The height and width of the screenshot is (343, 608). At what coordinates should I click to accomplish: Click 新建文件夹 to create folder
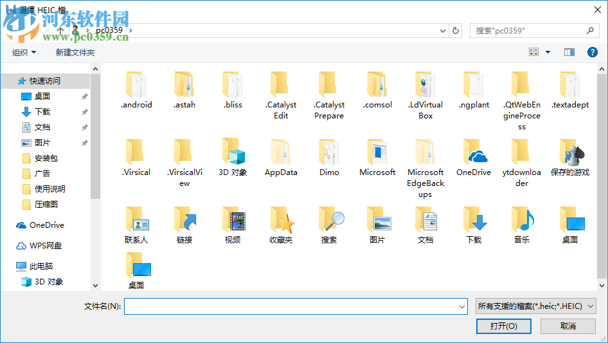click(x=75, y=52)
